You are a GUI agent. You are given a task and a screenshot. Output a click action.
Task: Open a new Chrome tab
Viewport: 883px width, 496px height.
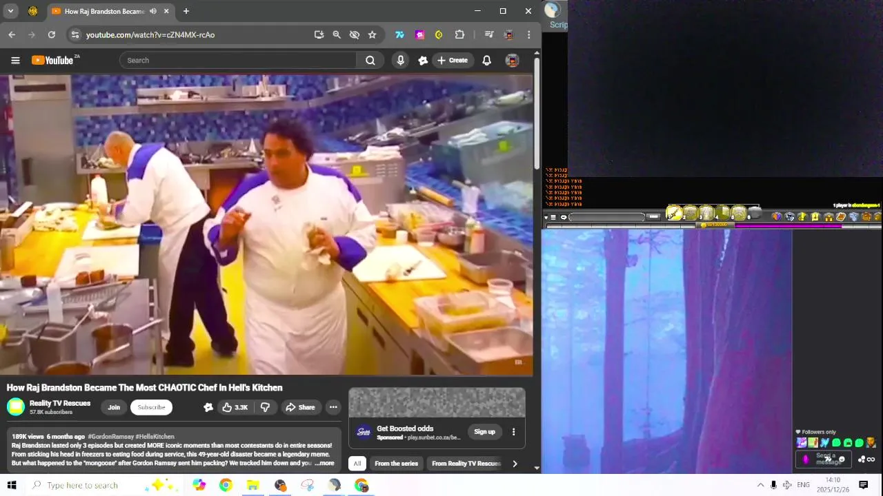point(186,11)
